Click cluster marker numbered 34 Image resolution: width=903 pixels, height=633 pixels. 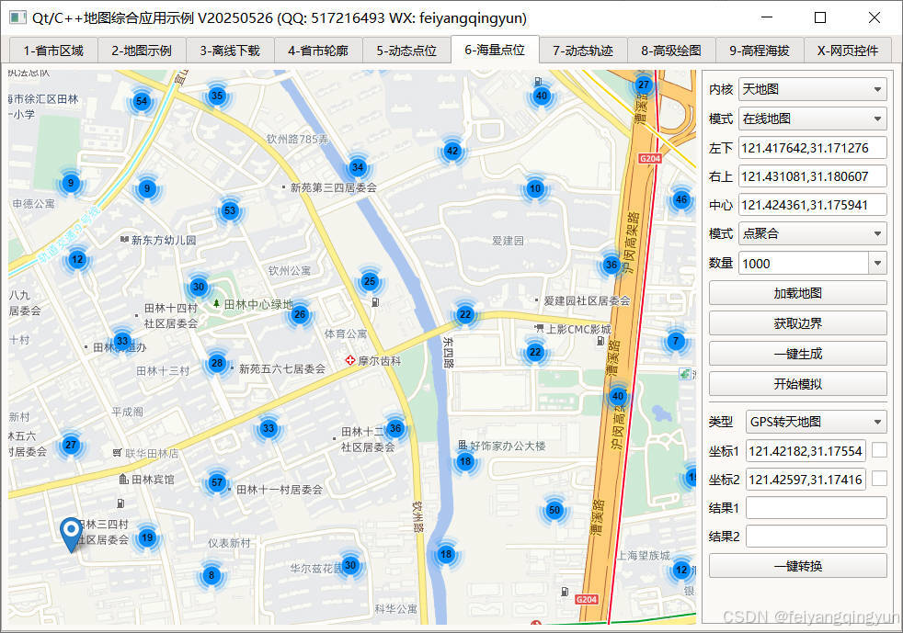click(x=358, y=167)
